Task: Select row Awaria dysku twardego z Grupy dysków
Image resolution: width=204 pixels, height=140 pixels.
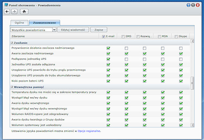Action: (100, 120)
